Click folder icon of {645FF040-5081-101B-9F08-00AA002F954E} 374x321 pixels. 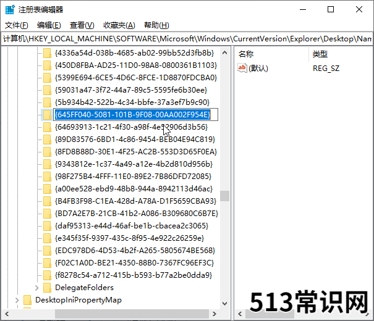(x=47, y=115)
